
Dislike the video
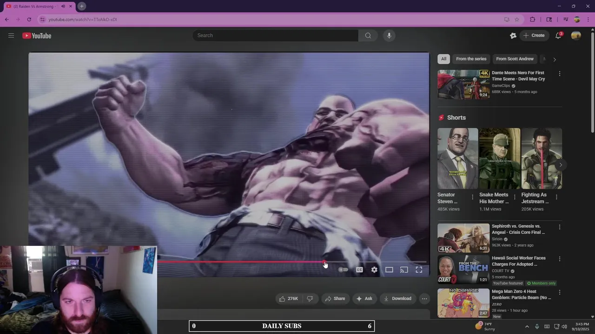(310, 299)
